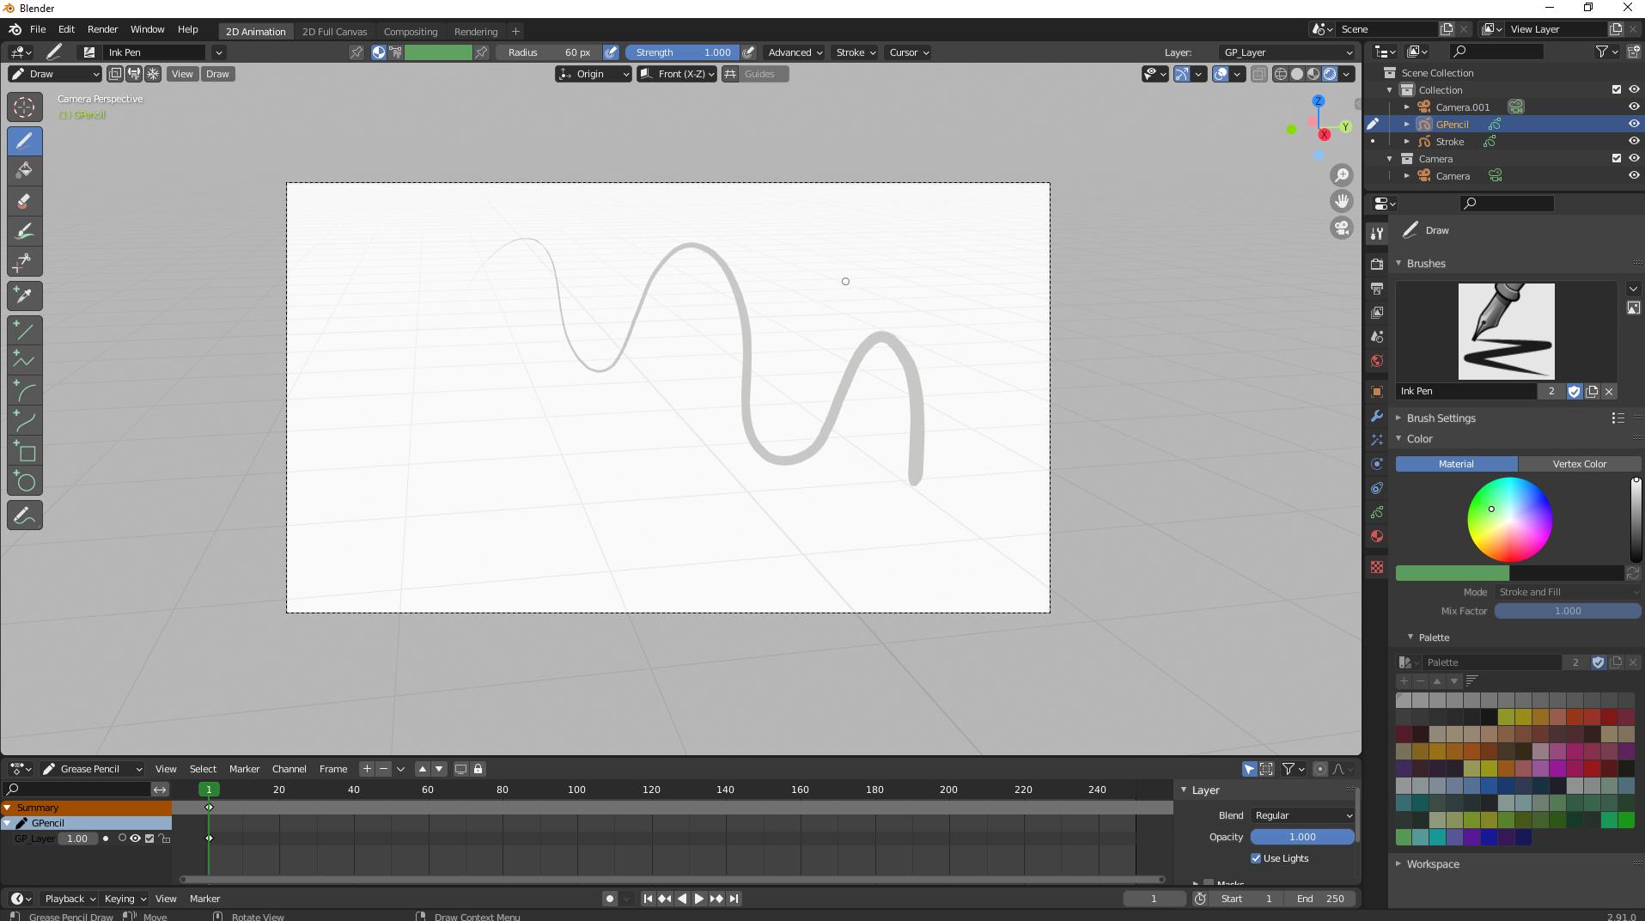This screenshot has height=921, width=1645.
Task: Select Material color mode button
Action: pyautogui.click(x=1456, y=464)
